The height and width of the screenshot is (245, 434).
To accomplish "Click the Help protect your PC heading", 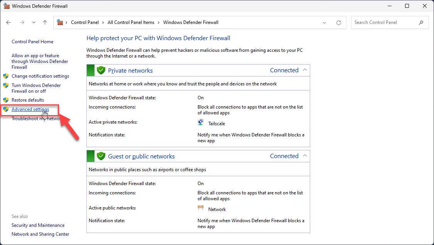I will coord(158,38).
